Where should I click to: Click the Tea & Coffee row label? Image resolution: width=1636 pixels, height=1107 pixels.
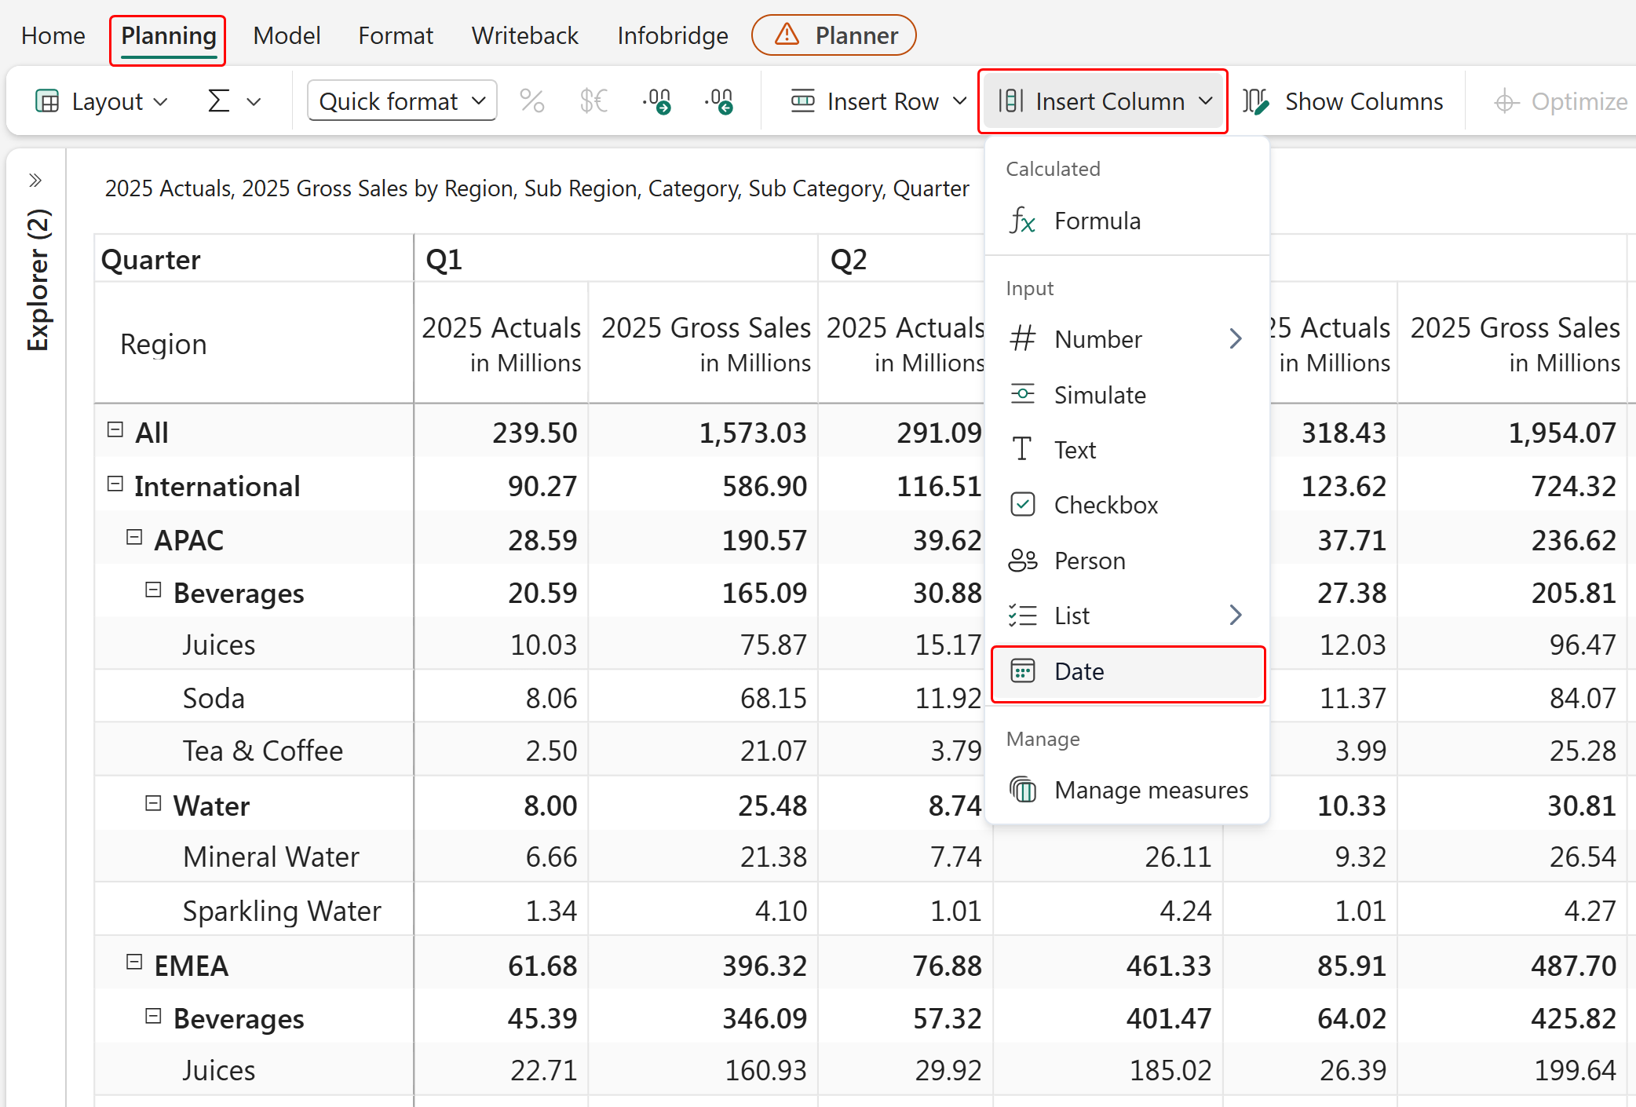pos(263,751)
